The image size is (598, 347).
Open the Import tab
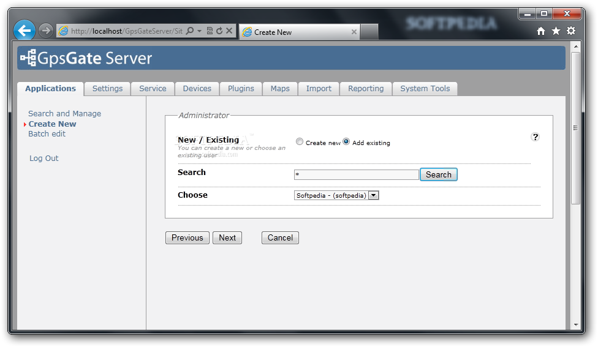pos(319,88)
